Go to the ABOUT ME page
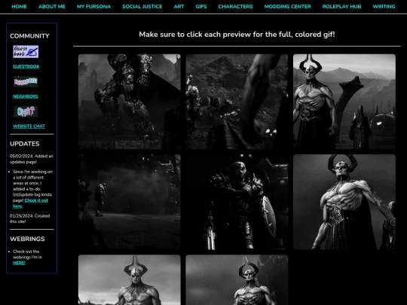The width and height of the screenshot is (407, 305). point(52,7)
